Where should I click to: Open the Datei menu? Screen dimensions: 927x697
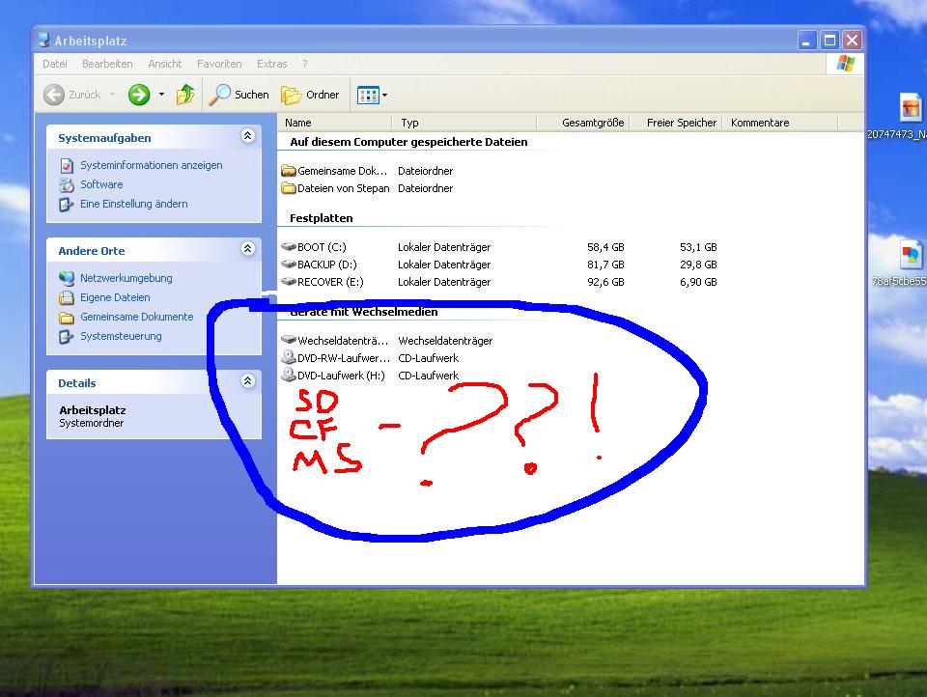pos(55,64)
